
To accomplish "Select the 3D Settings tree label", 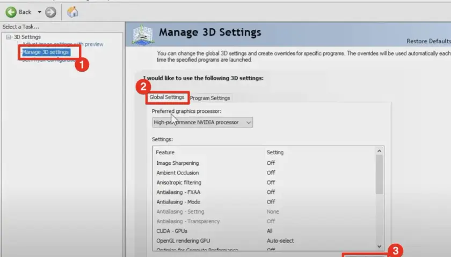I will click(x=27, y=37).
